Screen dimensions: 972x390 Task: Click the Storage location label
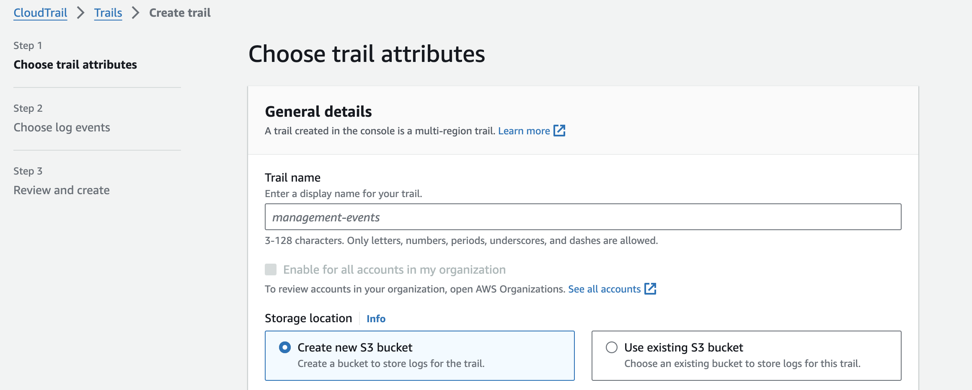(x=308, y=318)
